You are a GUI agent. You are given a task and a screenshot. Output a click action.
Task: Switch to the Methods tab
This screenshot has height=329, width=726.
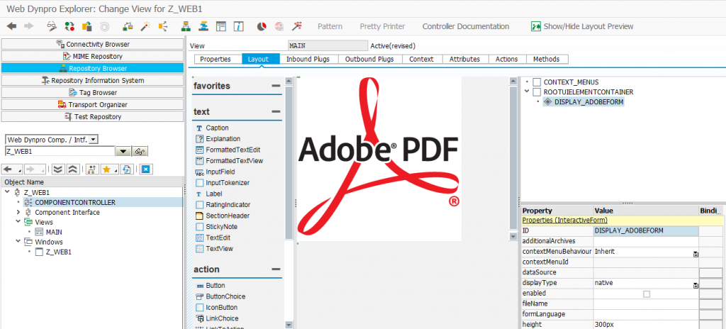547,59
